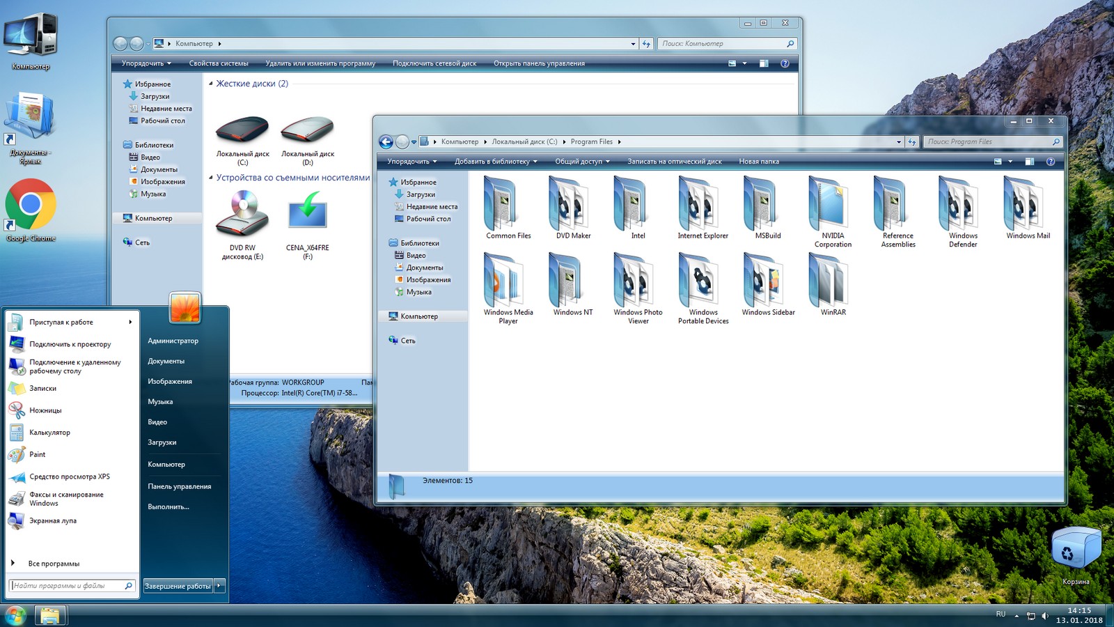This screenshot has width=1114, height=627.
Task: Click the Новая папка button
Action: click(x=759, y=162)
